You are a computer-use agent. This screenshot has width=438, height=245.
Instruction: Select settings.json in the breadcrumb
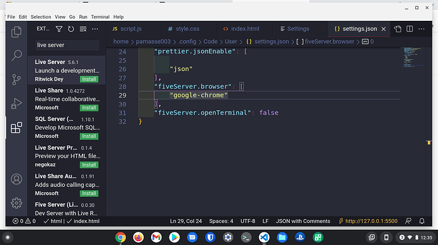[267, 42]
